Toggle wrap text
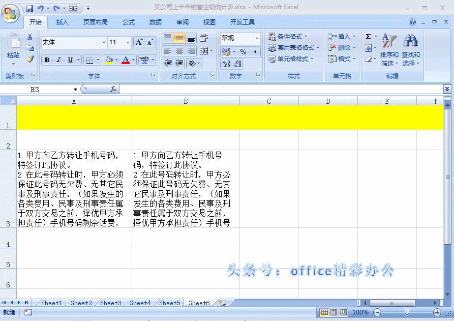Image resolution: width=454 pixels, height=321 pixels. pos(204,38)
